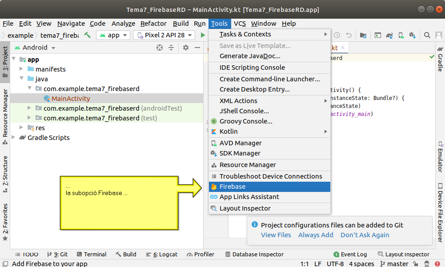445x267 pixels.
Task: Click the Always Add link
Action: point(316,235)
